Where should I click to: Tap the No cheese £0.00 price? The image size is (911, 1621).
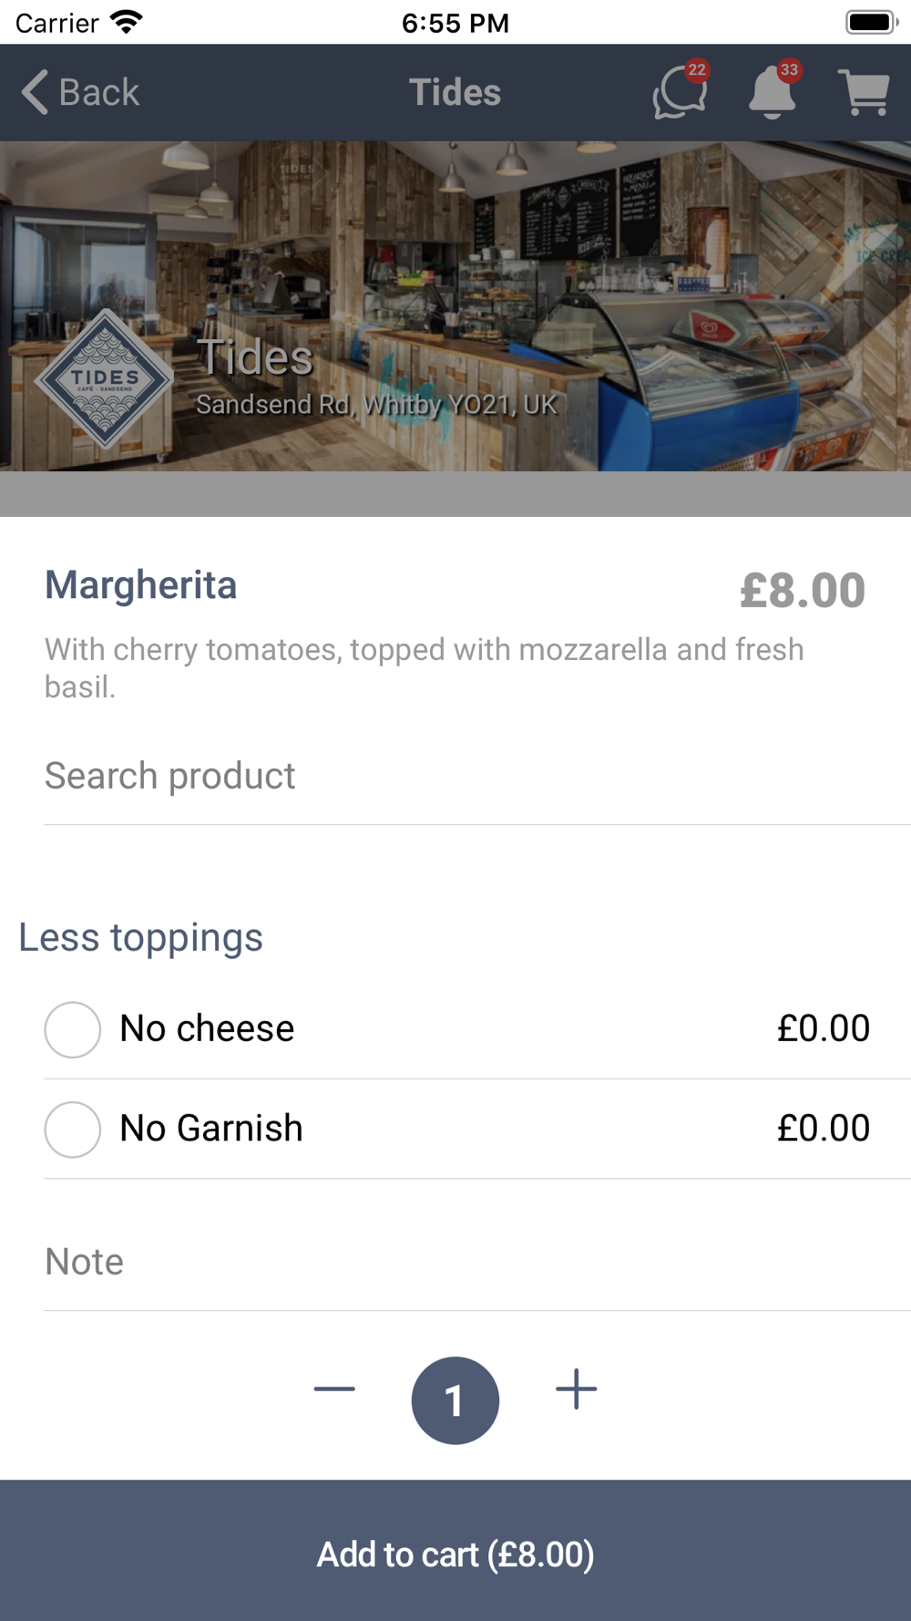pyautogui.click(x=823, y=1029)
